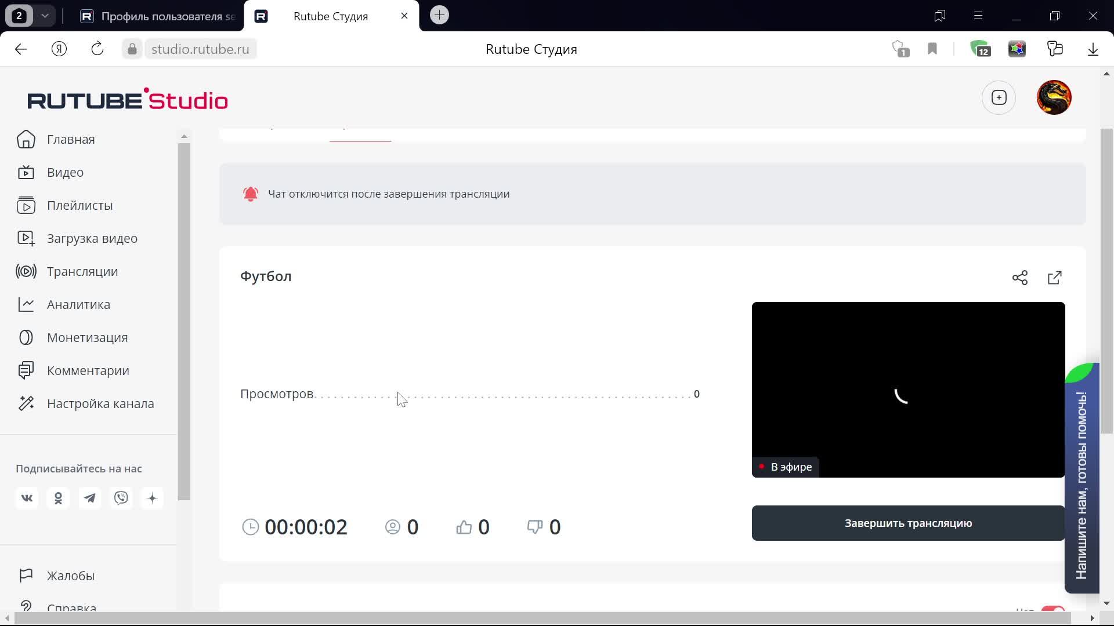Open the Telegram social link icon
1114x626 pixels.
[x=89, y=498]
